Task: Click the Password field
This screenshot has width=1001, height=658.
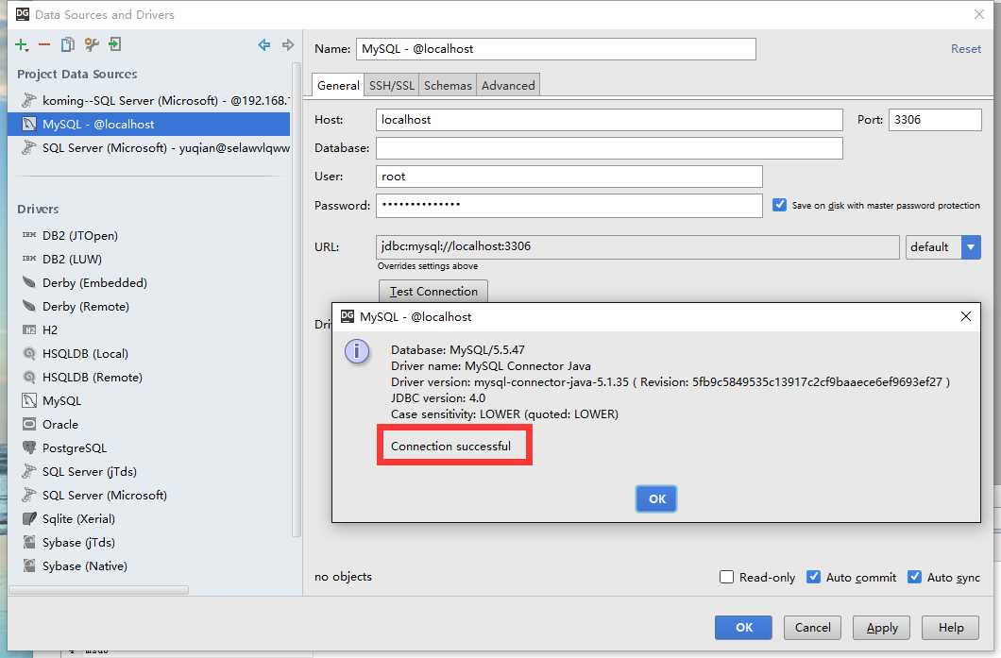Action: [568, 206]
